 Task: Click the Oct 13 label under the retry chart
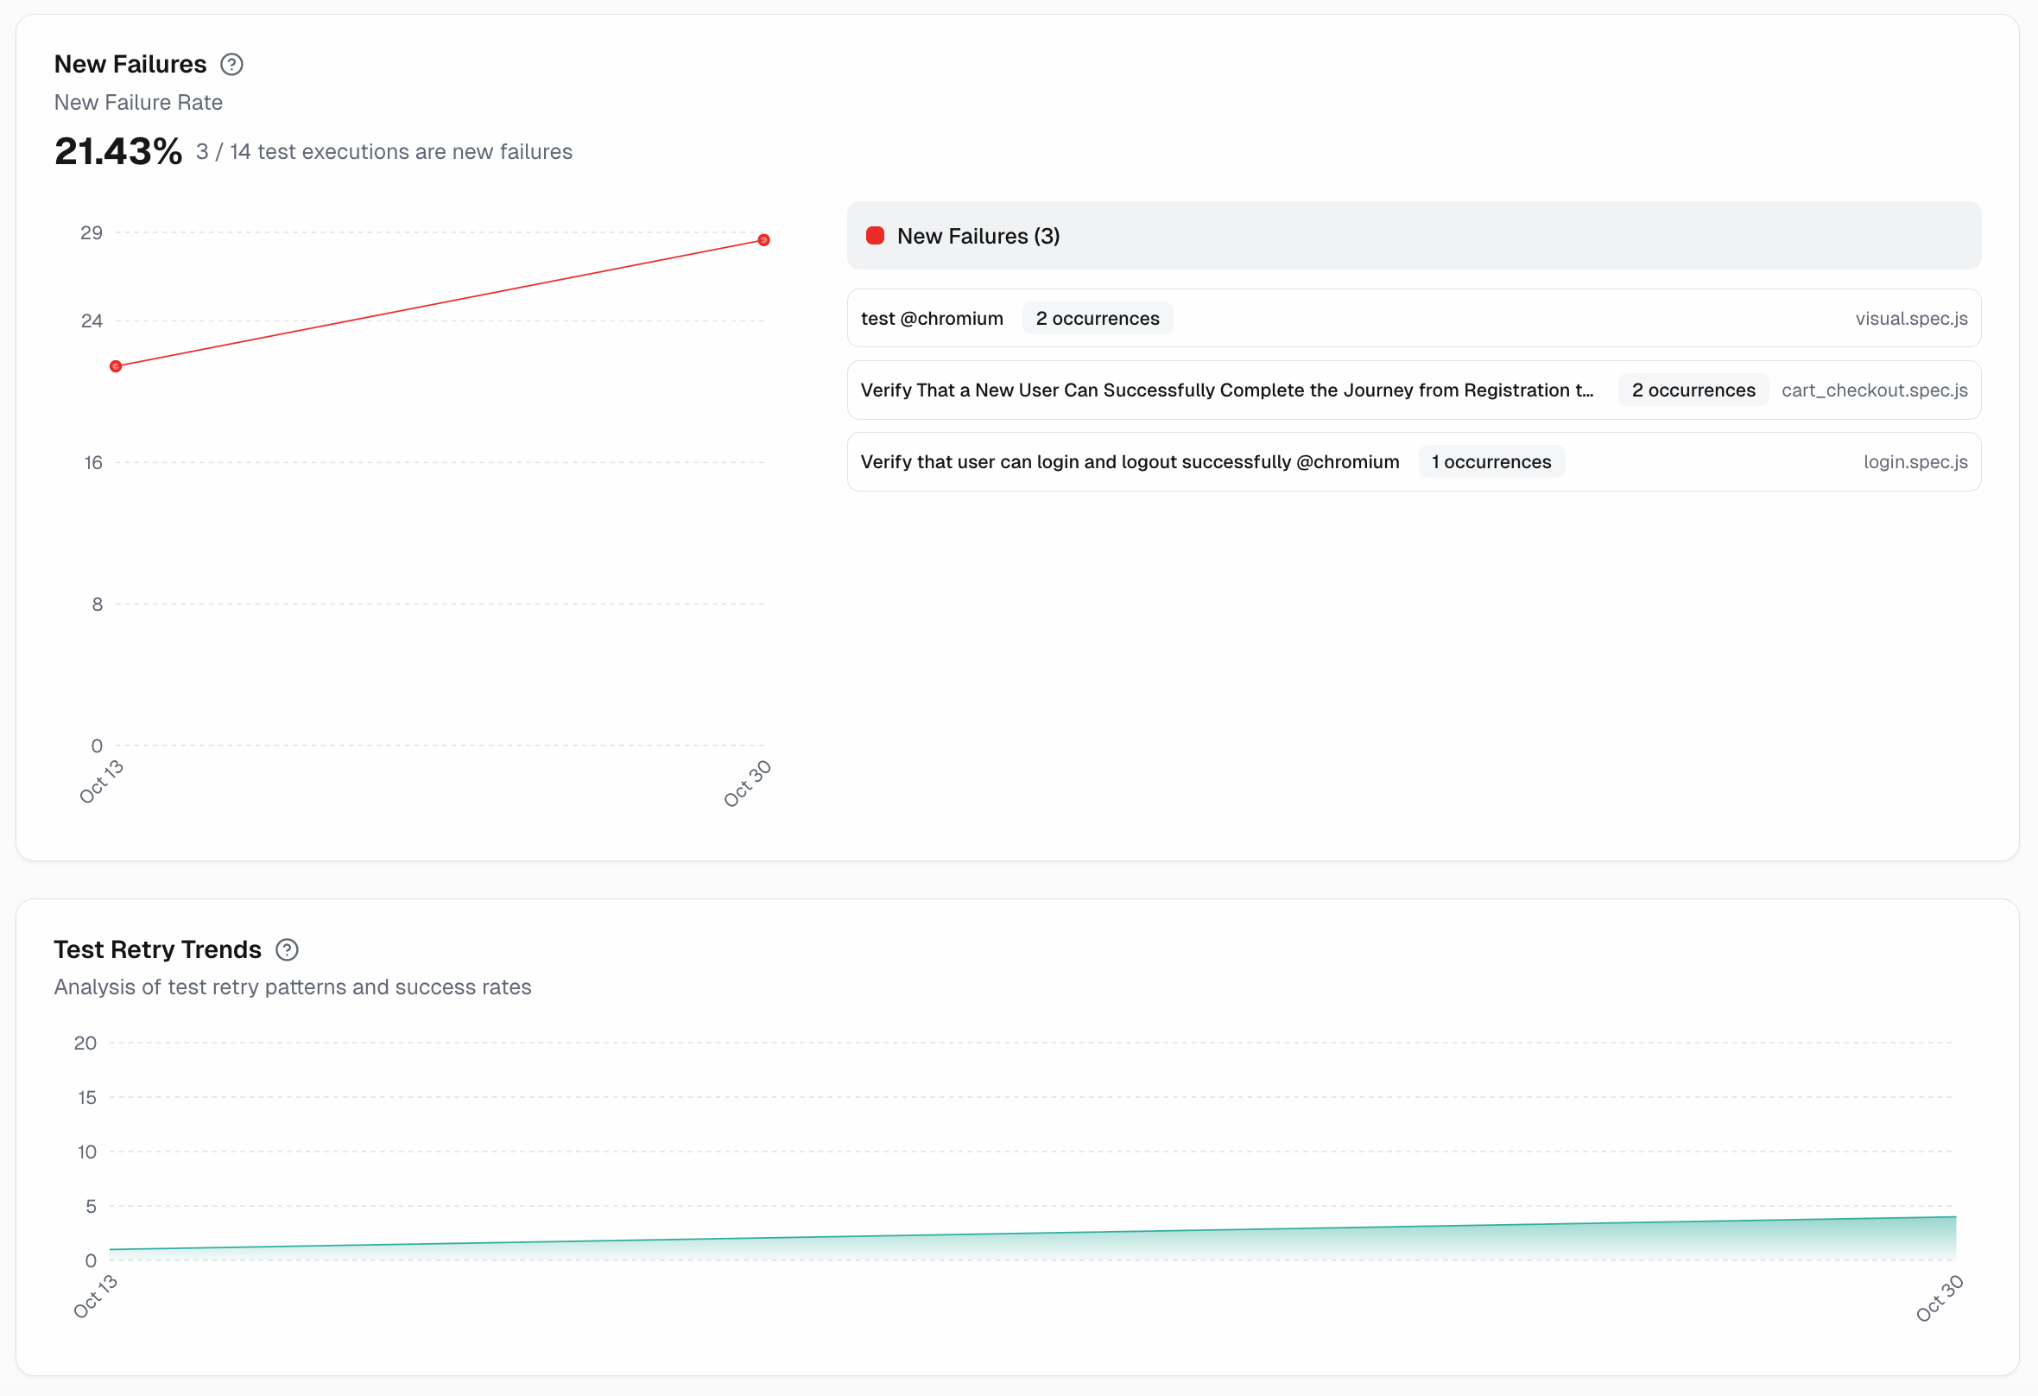point(95,1297)
